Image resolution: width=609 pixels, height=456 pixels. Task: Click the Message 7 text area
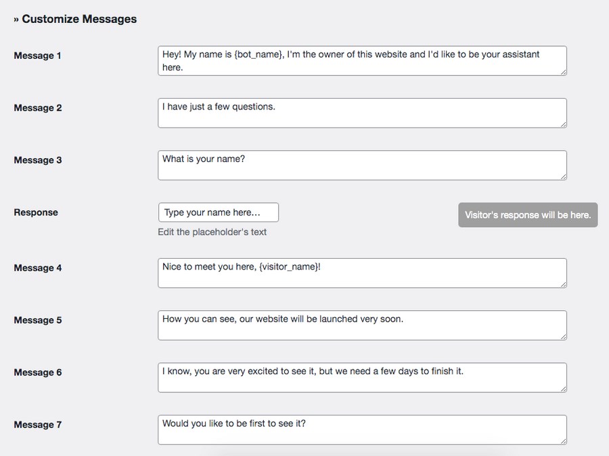[x=362, y=430]
